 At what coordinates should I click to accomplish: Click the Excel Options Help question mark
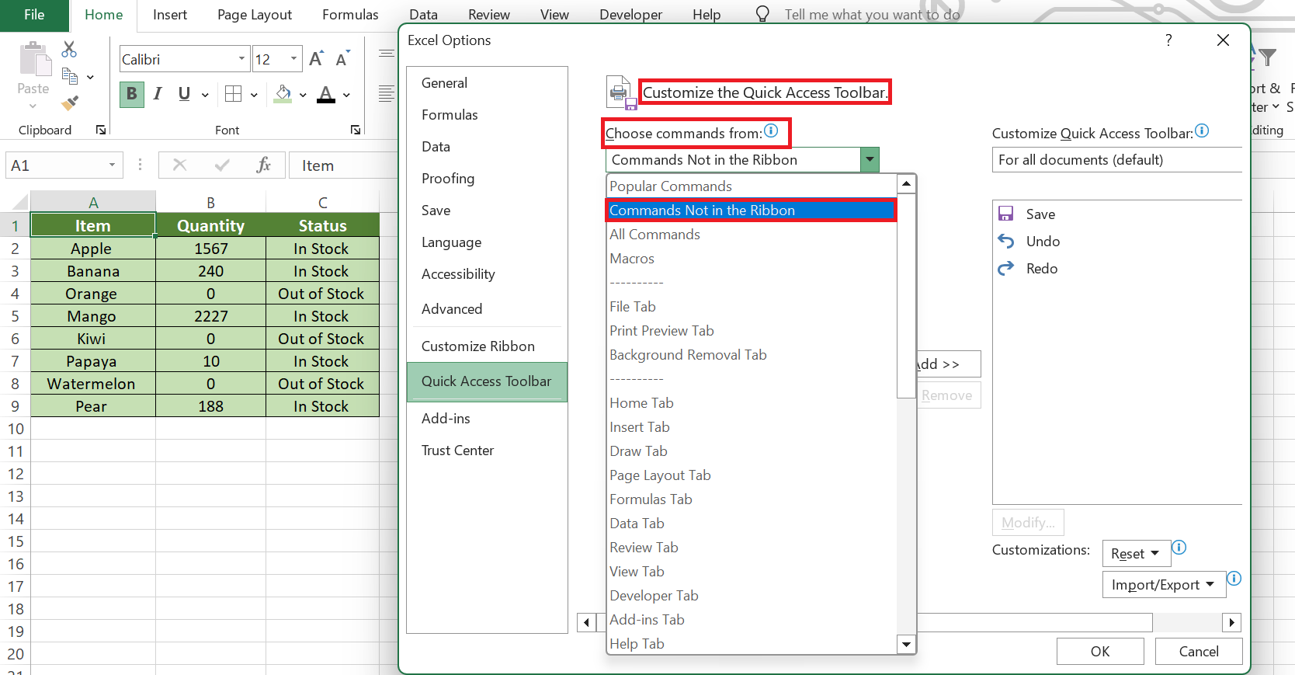1168,40
